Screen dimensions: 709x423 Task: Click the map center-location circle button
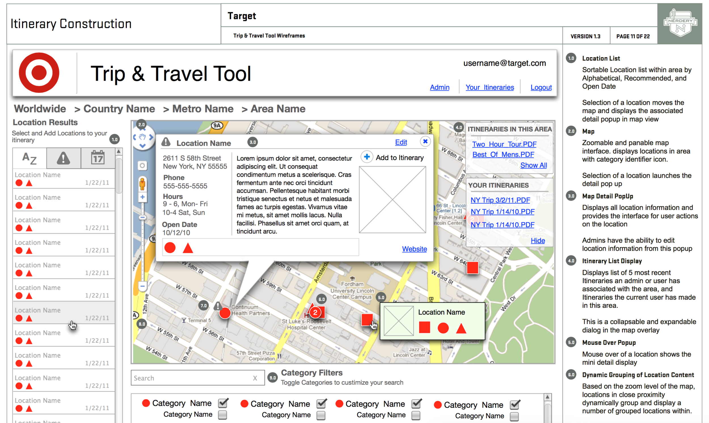(142, 166)
